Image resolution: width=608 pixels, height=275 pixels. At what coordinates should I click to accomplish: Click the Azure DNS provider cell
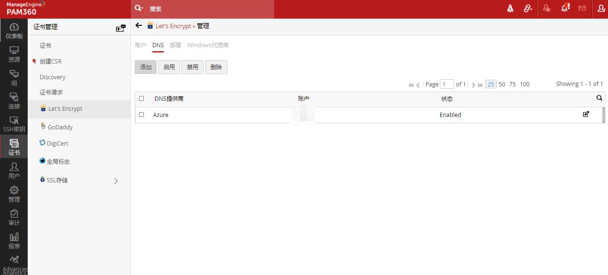160,115
